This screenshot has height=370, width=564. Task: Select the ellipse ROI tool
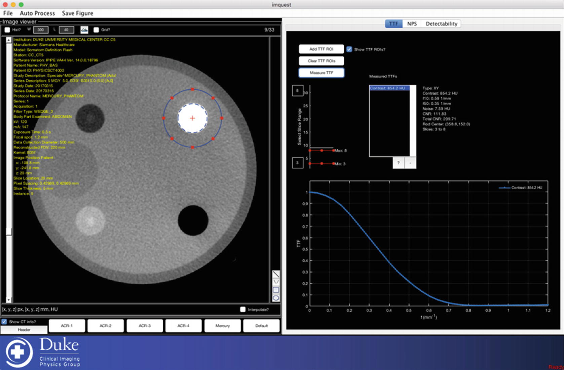[x=275, y=298]
